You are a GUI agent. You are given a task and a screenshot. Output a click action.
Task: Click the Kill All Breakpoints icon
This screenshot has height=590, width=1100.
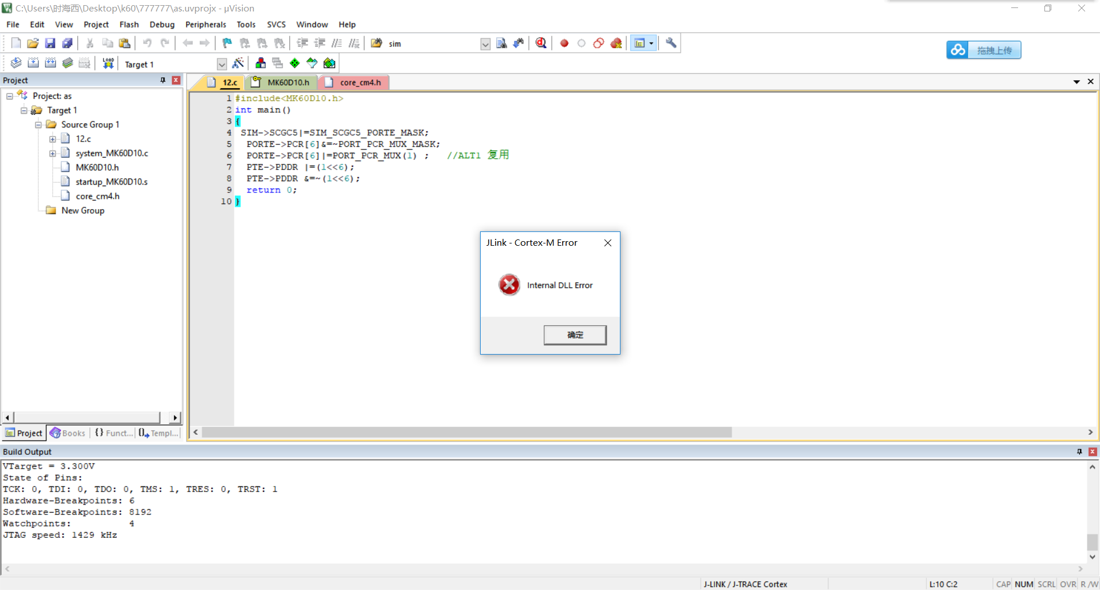(x=616, y=43)
